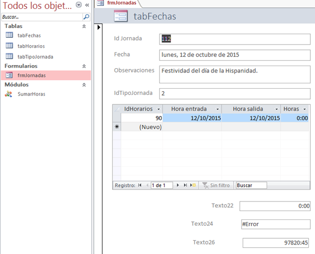Click the Horas cell showing 0:00

[x=295, y=118]
